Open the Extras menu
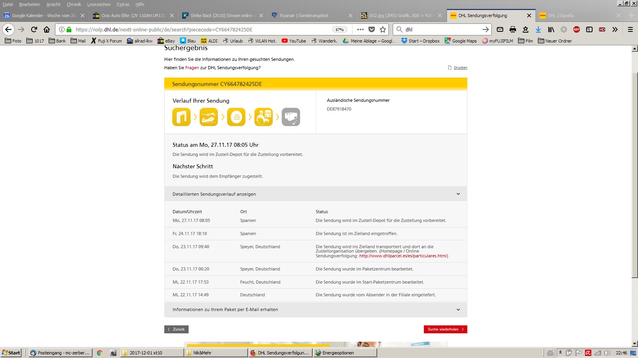This screenshot has width=638, height=358. [x=123, y=4]
